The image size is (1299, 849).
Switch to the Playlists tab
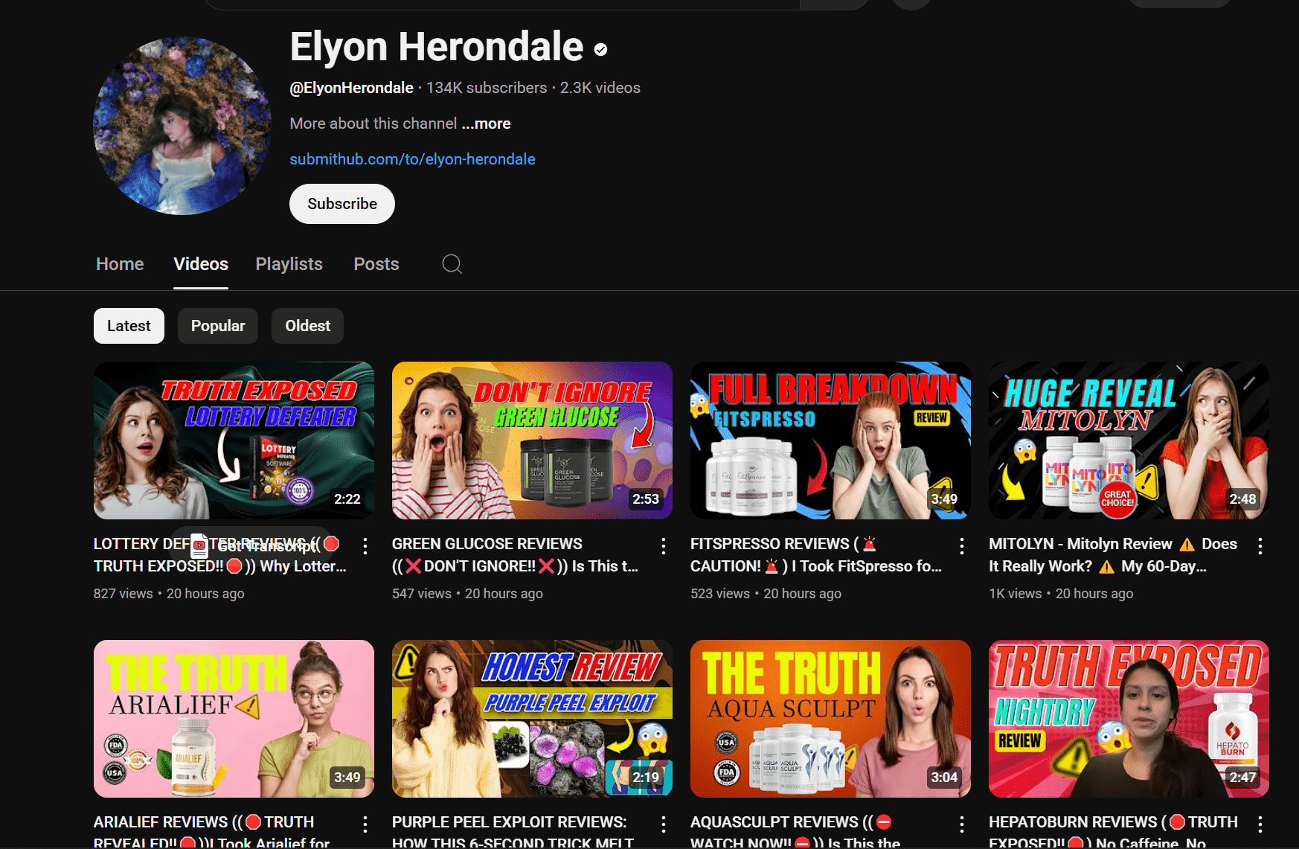[x=289, y=264]
